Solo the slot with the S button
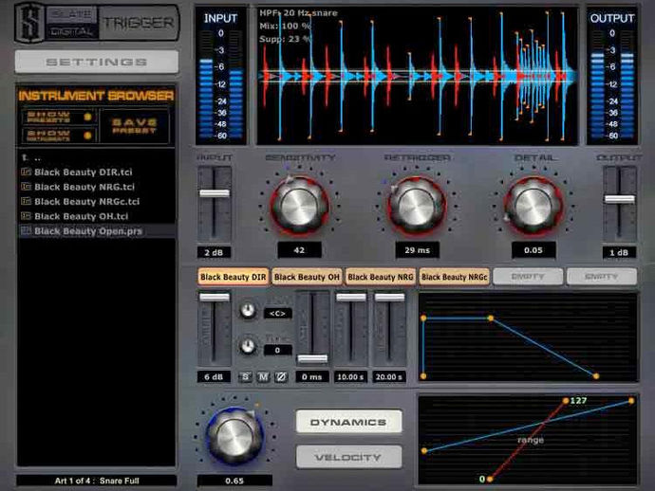The height and width of the screenshot is (491, 655). click(245, 377)
